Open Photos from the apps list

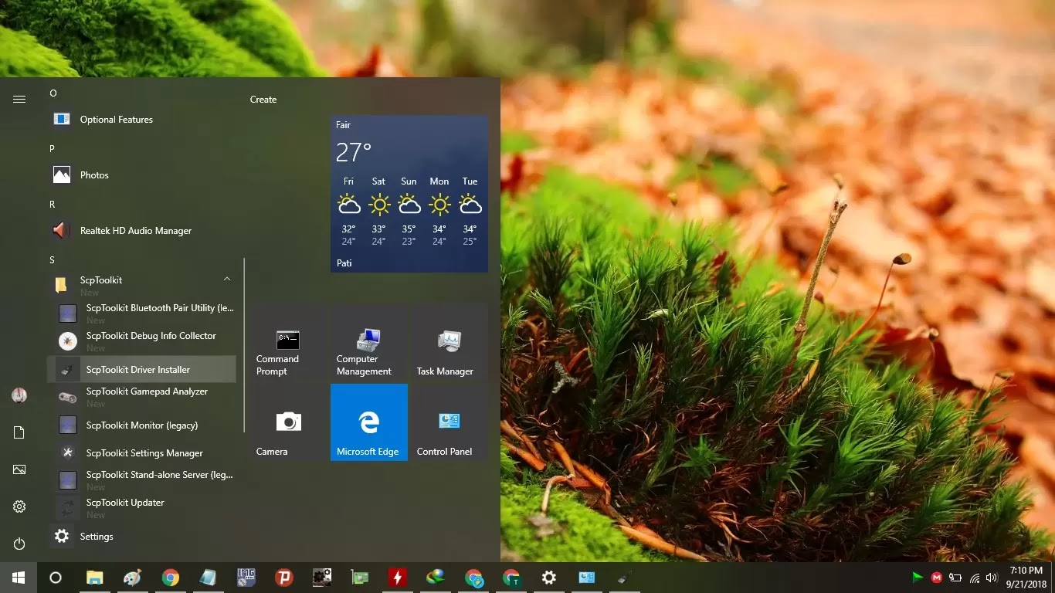tap(93, 175)
